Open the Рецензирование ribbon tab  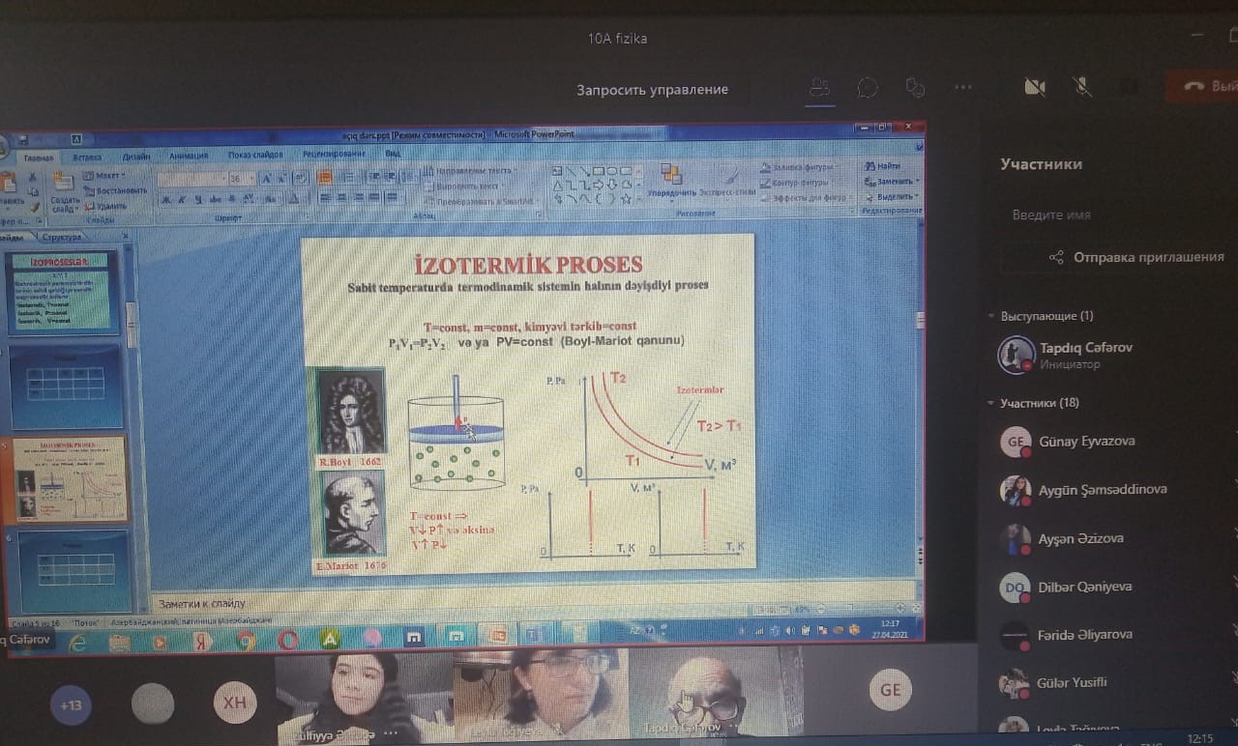pyautogui.click(x=333, y=154)
